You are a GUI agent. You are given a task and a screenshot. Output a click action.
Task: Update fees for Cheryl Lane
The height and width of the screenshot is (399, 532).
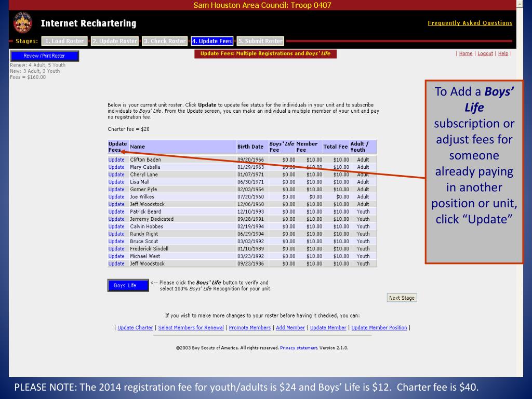[x=116, y=175]
